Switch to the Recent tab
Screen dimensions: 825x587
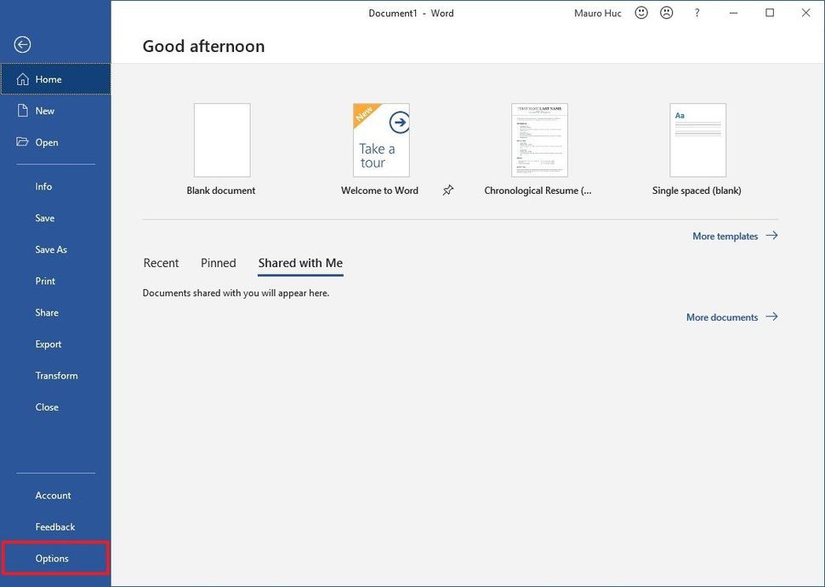(161, 263)
